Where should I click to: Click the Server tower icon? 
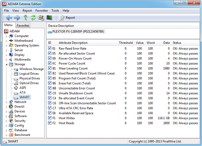(11, 50)
